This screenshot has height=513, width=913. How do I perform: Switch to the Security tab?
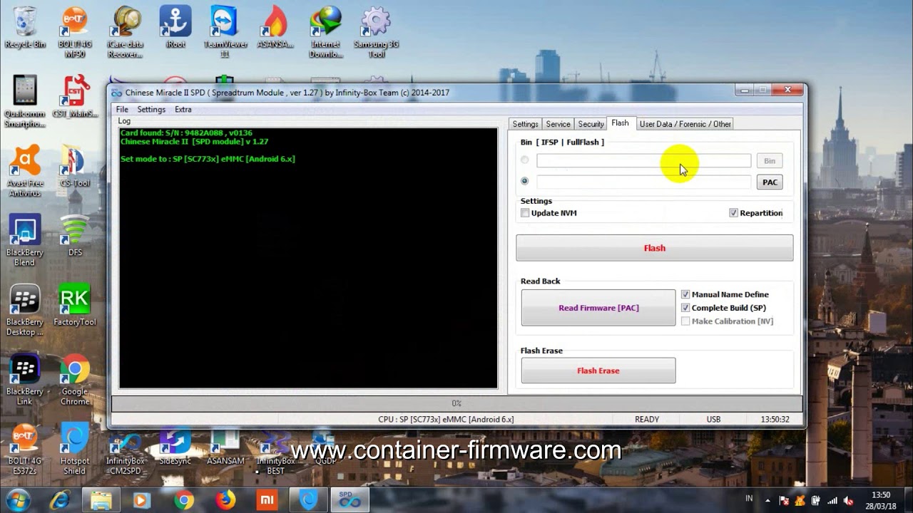(x=591, y=124)
